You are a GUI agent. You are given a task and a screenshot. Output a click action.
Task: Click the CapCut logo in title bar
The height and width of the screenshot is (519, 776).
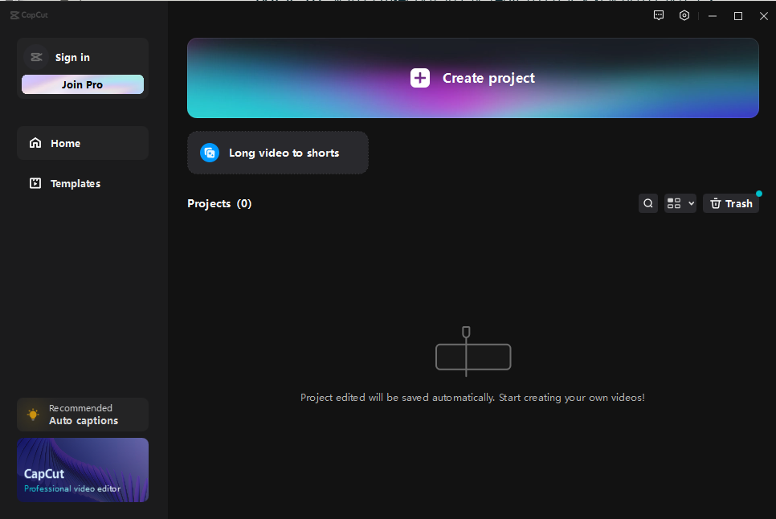click(29, 15)
